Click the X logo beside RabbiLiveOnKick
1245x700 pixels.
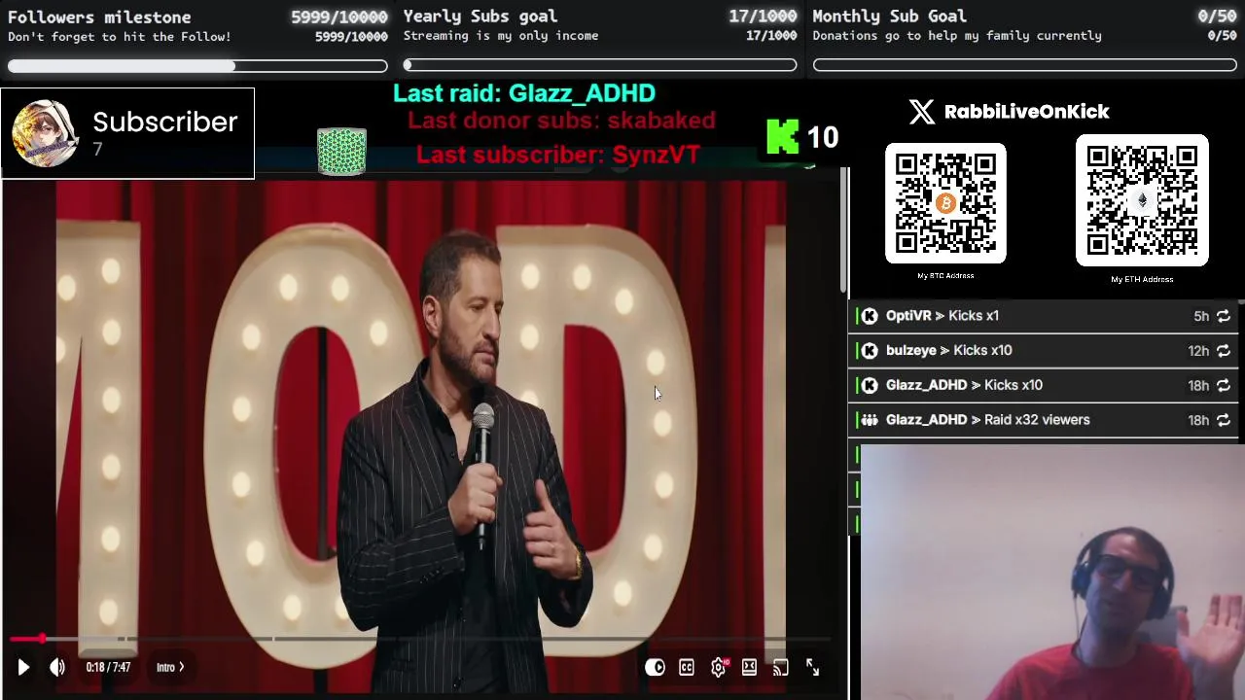pyautogui.click(x=921, y=111)
